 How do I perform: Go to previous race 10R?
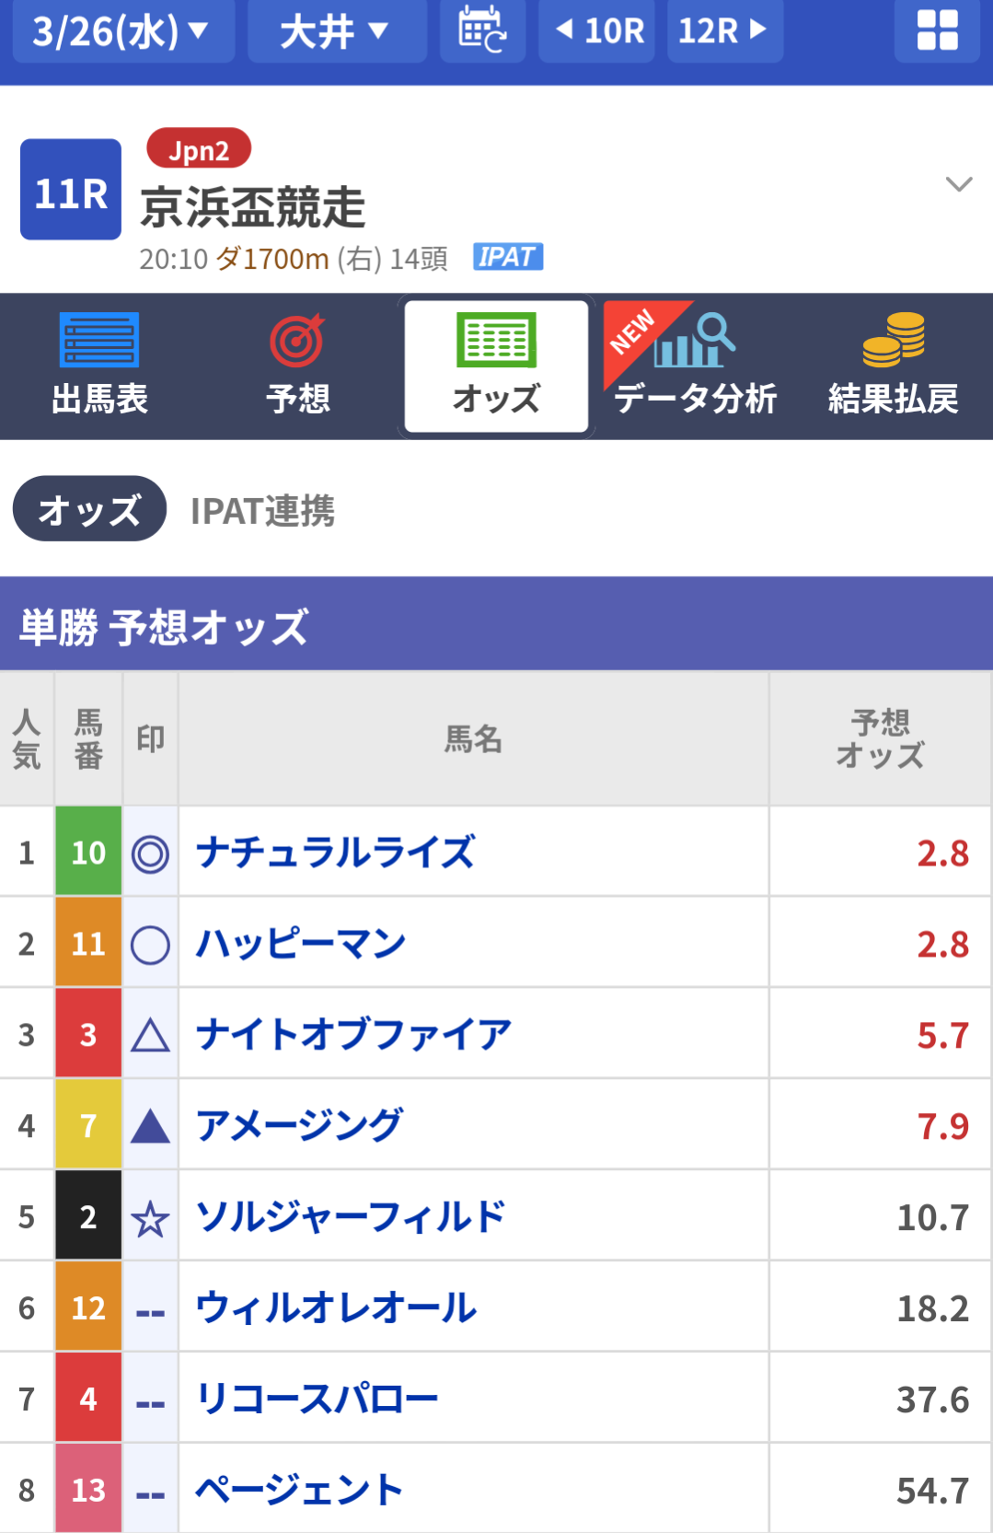(597, 30)
